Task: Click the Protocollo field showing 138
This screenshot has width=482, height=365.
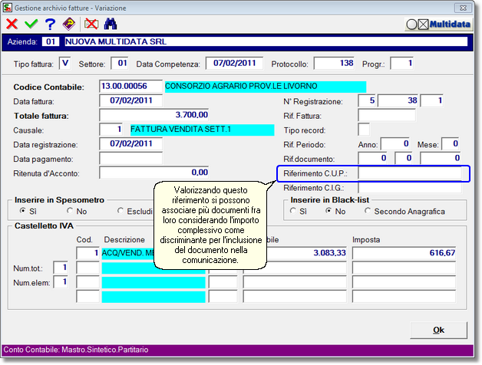Action: click(x=334, y=64)
